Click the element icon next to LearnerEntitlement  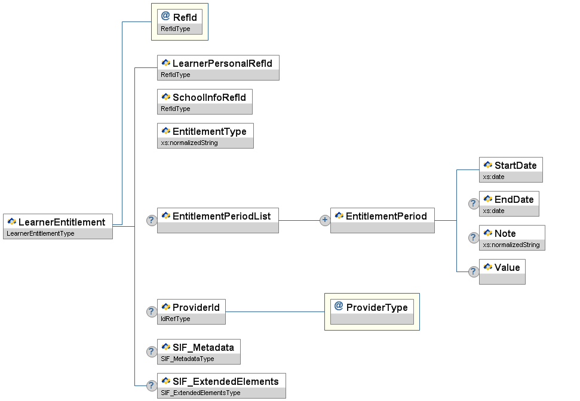[11, 222]
